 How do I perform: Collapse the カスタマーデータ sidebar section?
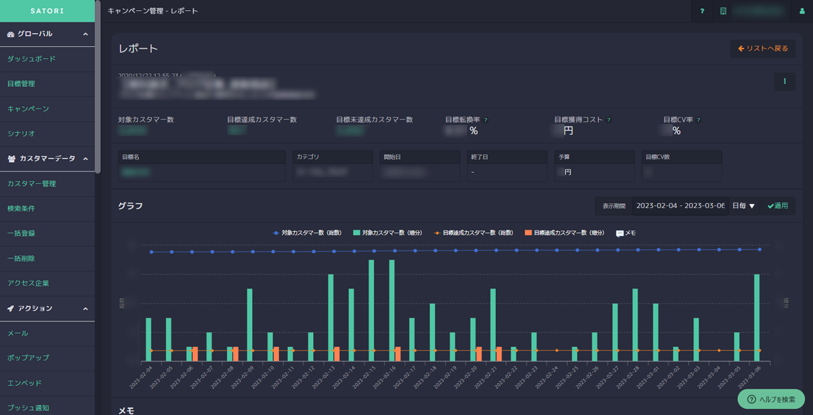[85, 159]
